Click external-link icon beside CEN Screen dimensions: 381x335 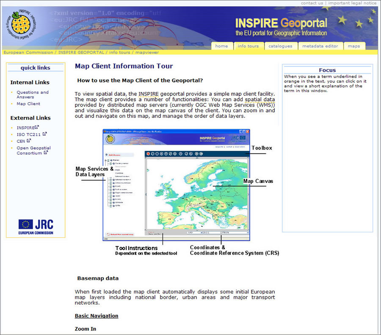coord(29,141)
